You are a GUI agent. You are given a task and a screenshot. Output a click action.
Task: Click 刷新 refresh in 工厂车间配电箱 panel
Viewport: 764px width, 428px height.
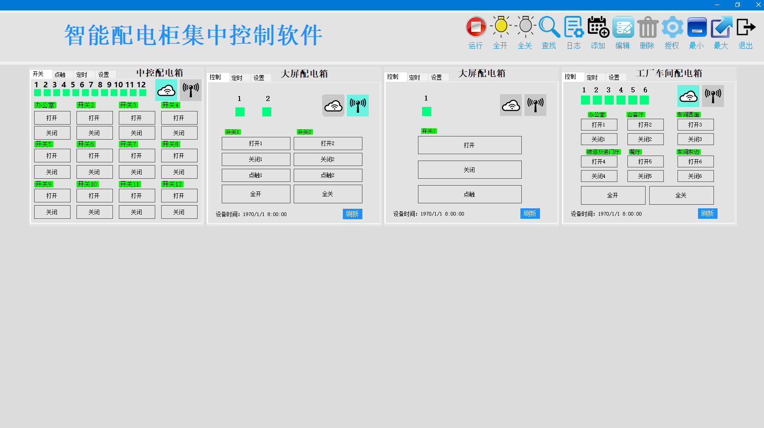707,213
